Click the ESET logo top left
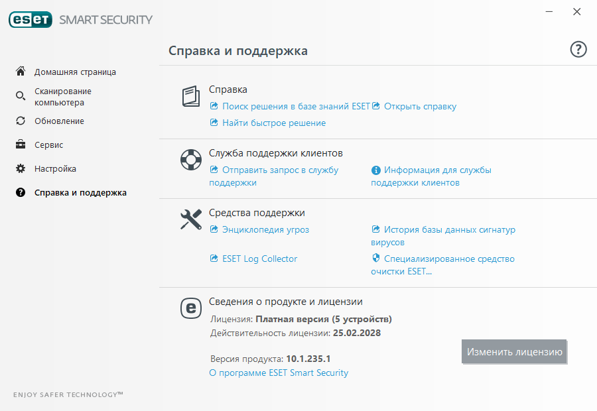 [x=31, y=20]
